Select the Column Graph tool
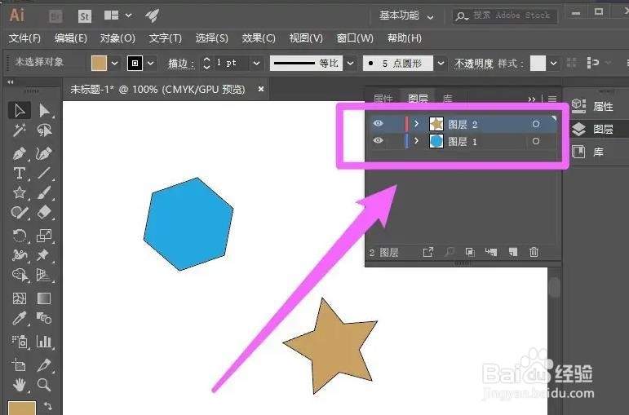The width and height of the screenshot is (629, 415). (44, 342)
